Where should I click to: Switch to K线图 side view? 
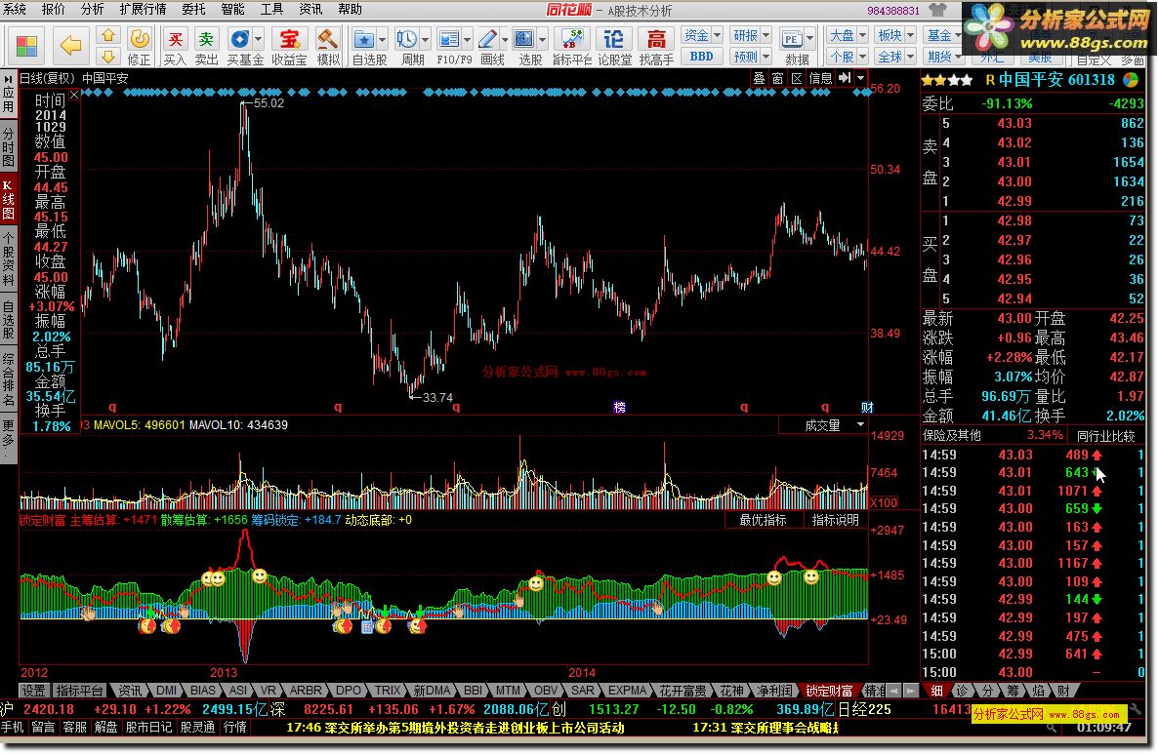8,199
